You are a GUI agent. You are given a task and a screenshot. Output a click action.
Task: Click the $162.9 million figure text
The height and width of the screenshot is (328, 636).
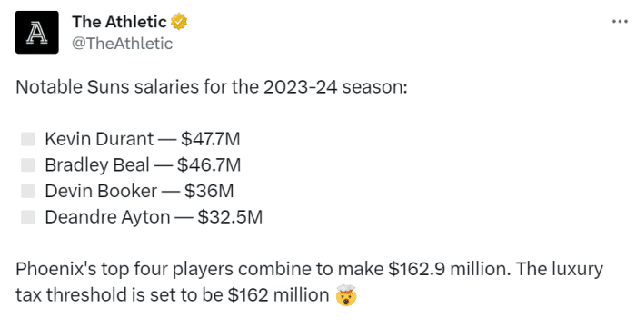point(449,269)
